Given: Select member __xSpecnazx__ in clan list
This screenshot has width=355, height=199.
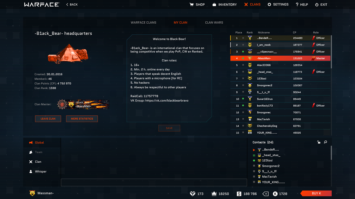Looking at the screenshot, I should click(x=280, y=52).
